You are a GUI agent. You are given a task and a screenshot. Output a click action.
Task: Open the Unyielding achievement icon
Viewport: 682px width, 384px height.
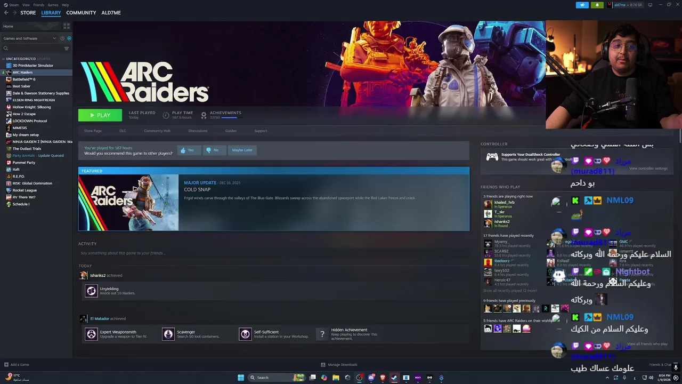coord(91,291)
